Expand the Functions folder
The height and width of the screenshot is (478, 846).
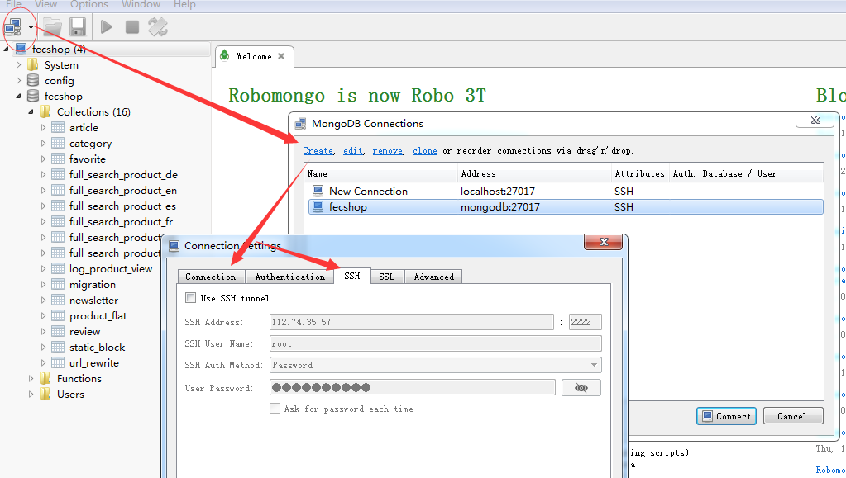point(31,378)
